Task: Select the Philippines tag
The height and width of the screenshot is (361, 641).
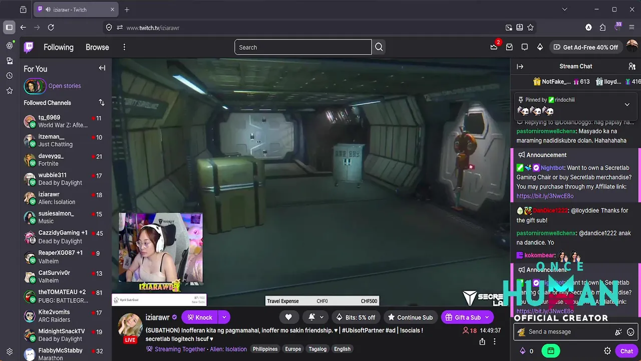Action: point(265,349)
